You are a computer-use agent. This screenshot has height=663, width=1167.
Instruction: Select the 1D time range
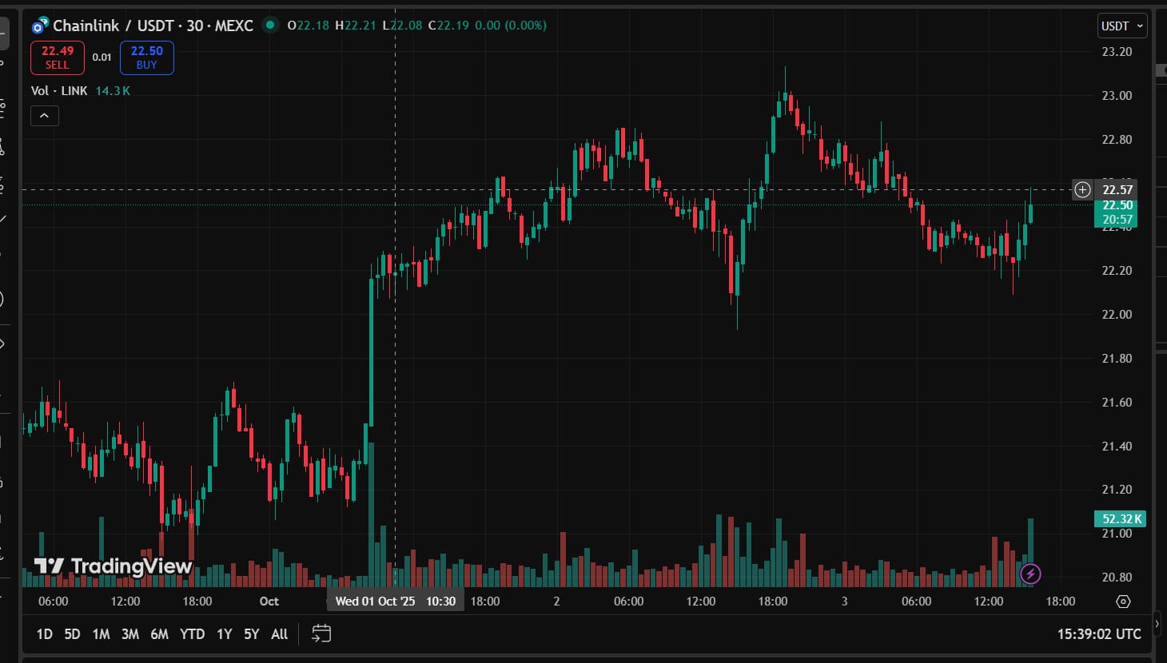[x=44, y=634]
